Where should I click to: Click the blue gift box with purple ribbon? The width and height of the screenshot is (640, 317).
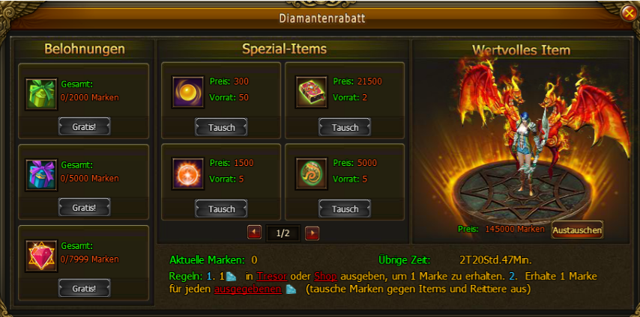(41, 175)
